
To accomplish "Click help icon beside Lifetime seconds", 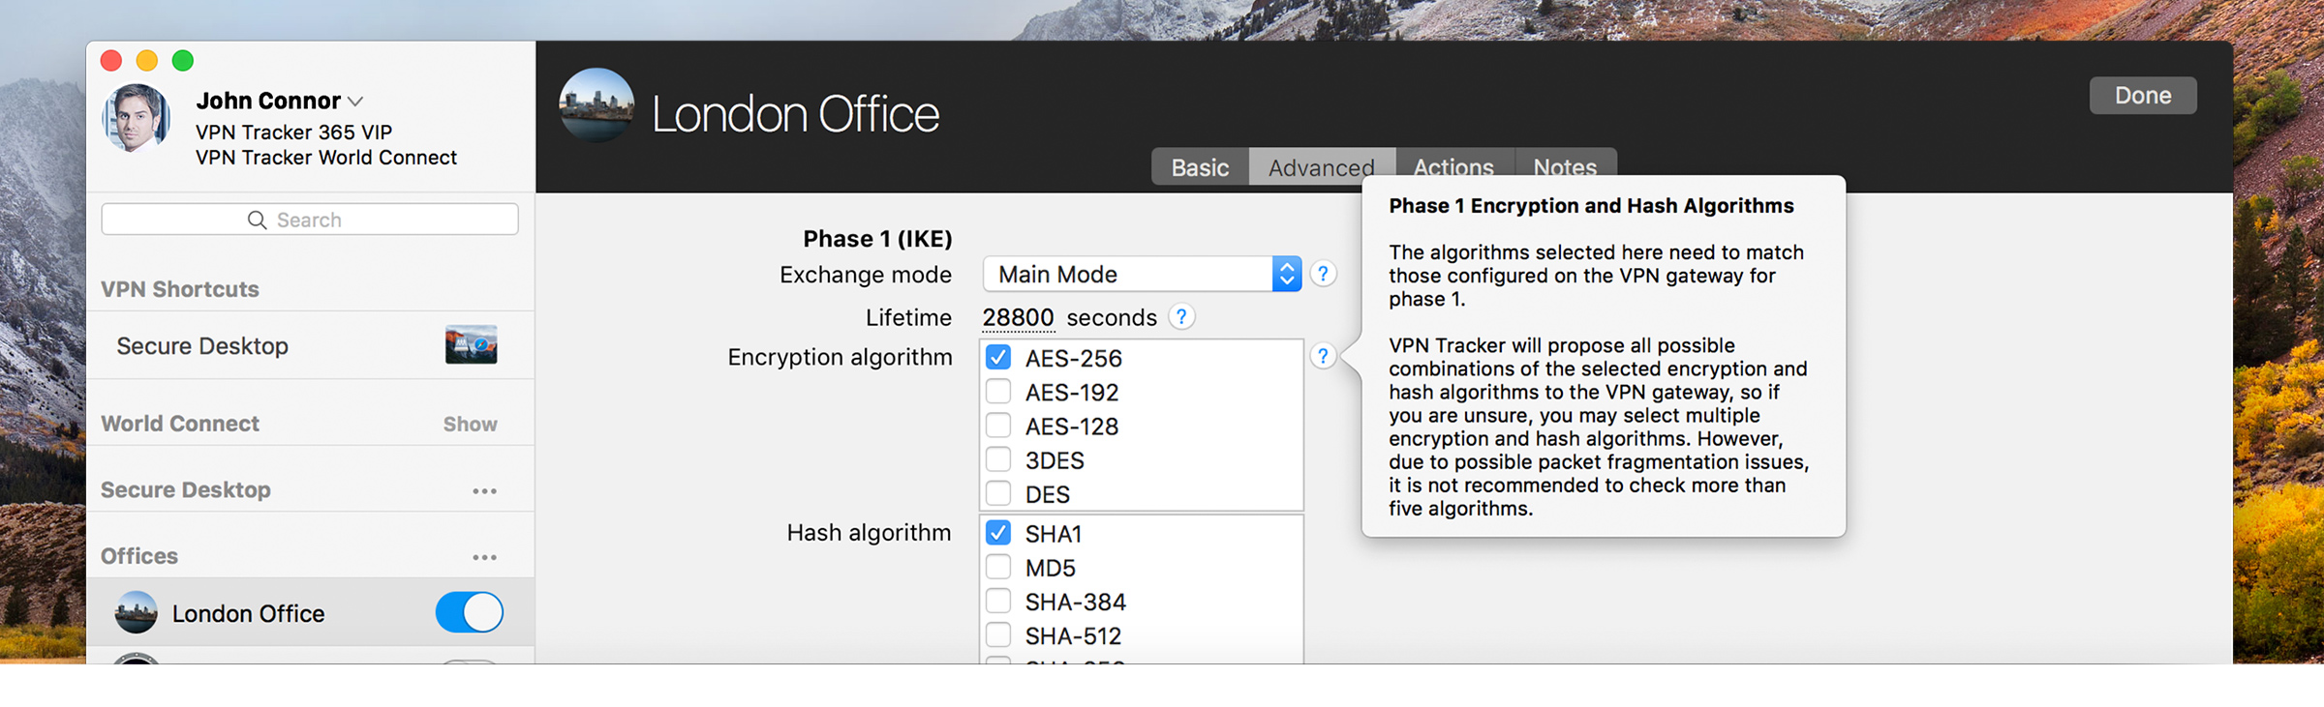I will [1181, 317].
